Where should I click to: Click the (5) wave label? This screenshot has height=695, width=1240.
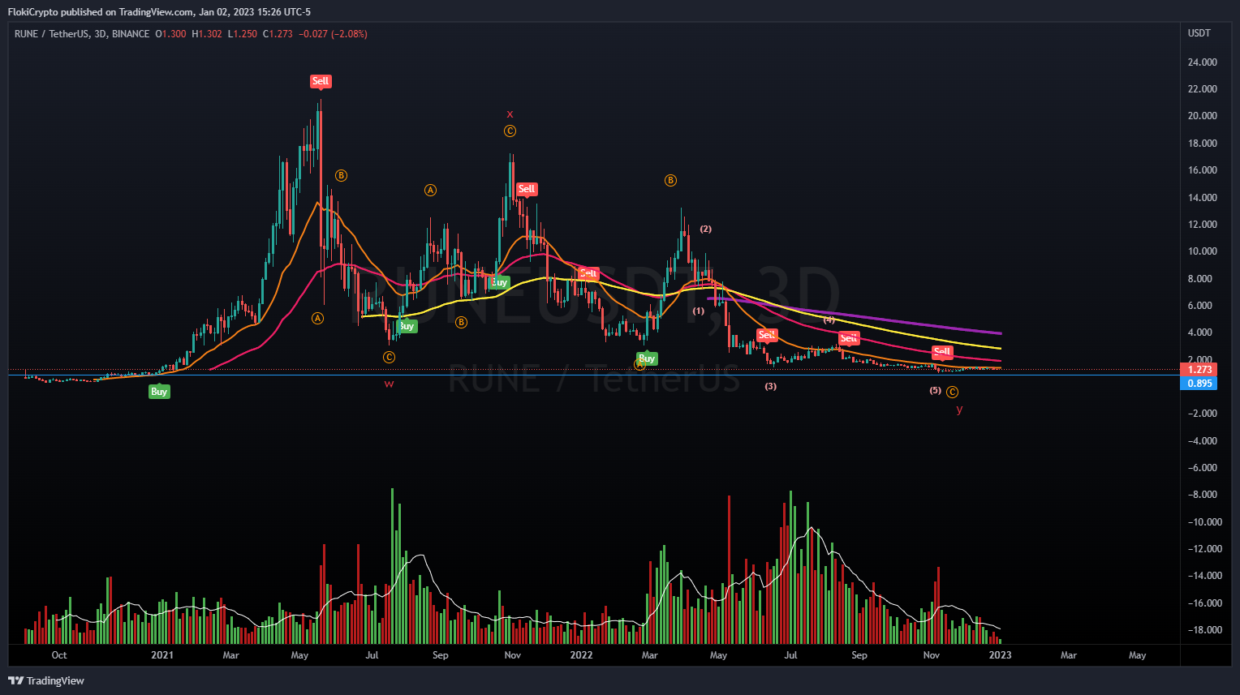936,390
